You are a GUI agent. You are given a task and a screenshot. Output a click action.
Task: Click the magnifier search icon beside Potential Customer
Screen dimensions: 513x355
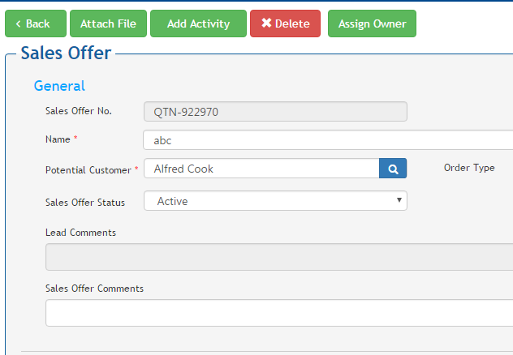393,169
